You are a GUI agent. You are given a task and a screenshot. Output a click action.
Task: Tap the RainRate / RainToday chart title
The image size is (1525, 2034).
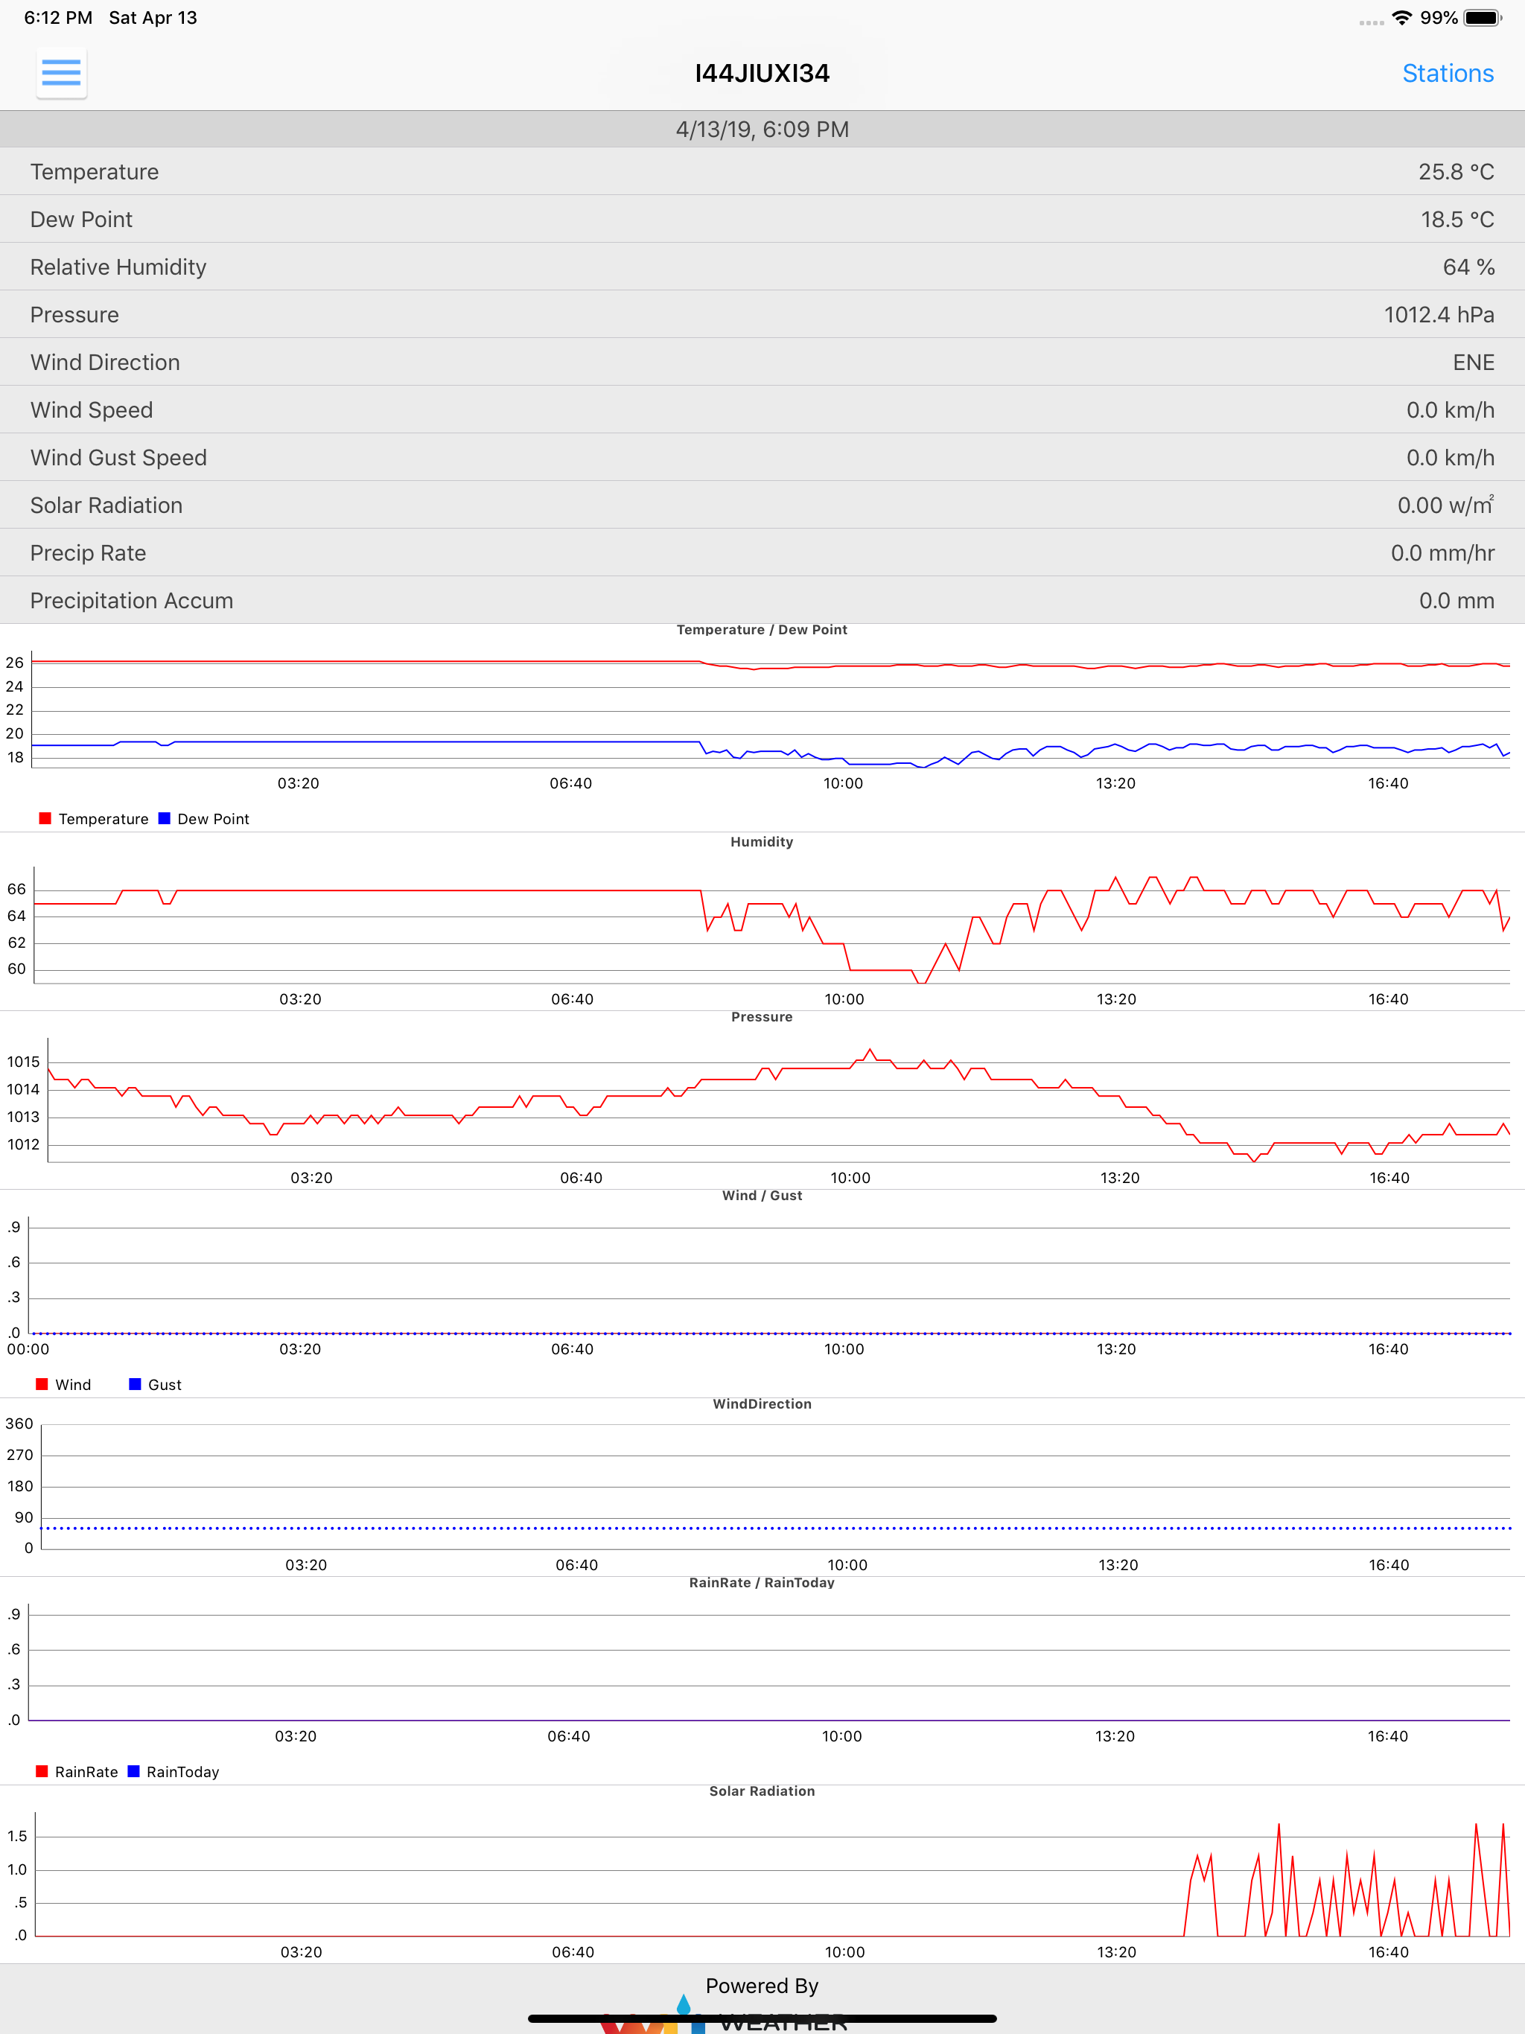[x=762, y=1583]
